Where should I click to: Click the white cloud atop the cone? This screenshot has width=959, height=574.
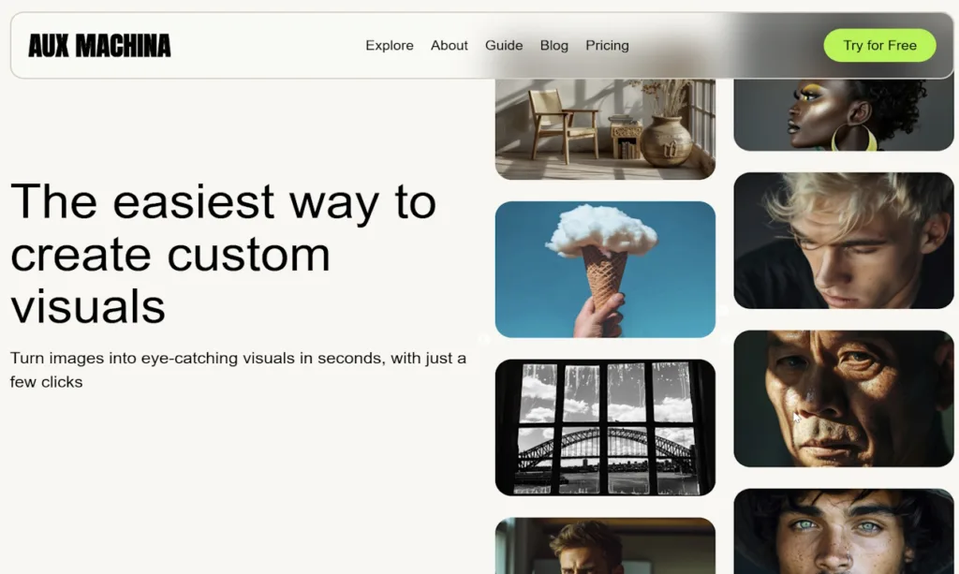point(600,230)
